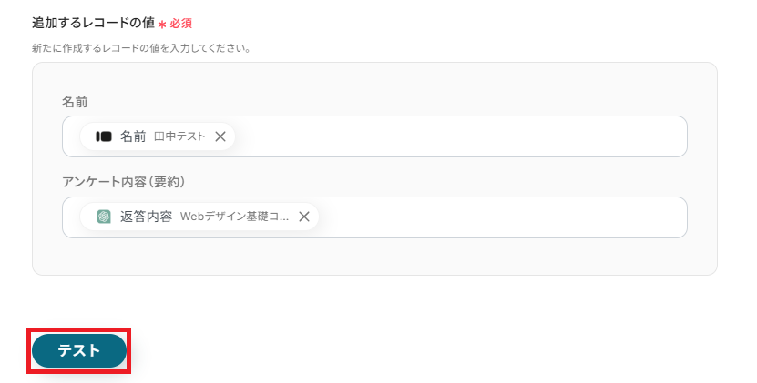
Task: Focus the 名前 input field's empty area
Action: [455, 136]
